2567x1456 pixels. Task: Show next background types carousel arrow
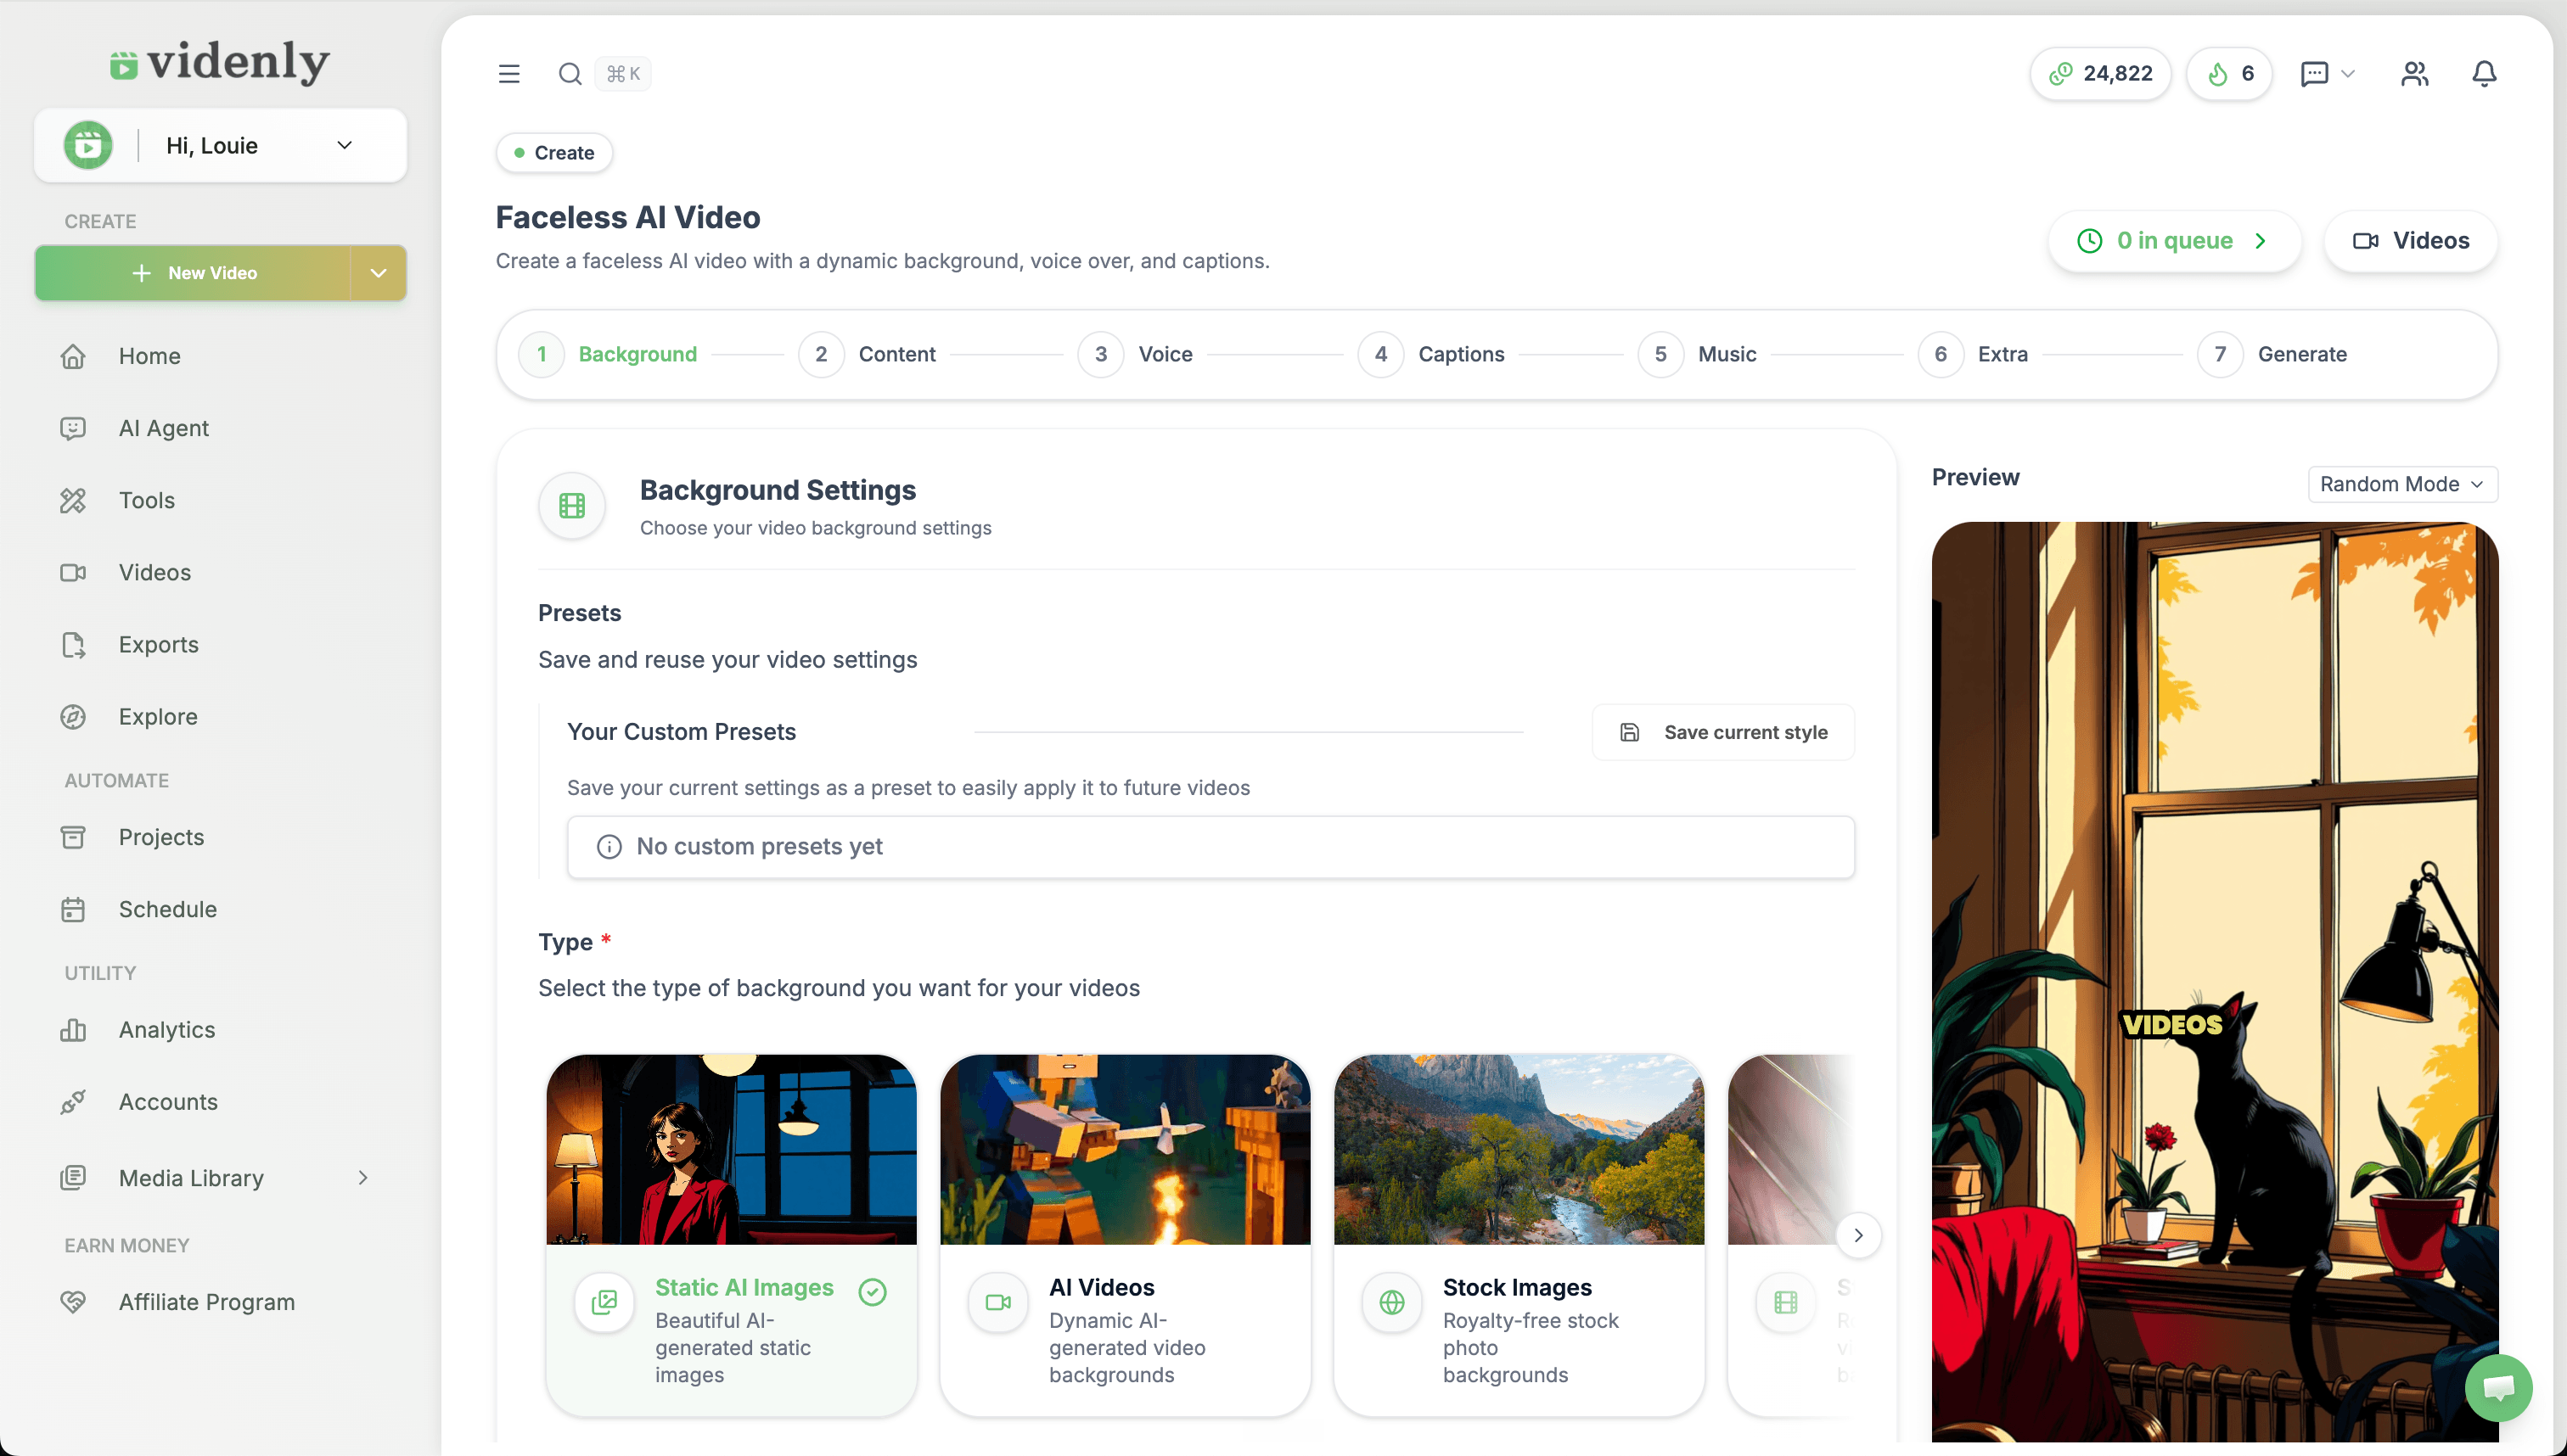pos(1857,1235)
